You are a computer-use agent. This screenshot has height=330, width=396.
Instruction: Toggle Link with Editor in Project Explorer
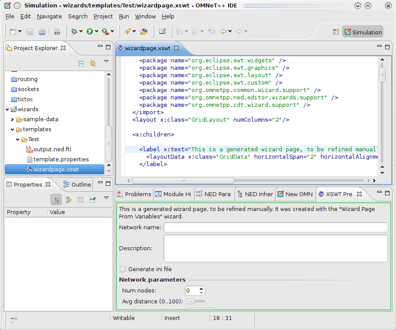93,63
